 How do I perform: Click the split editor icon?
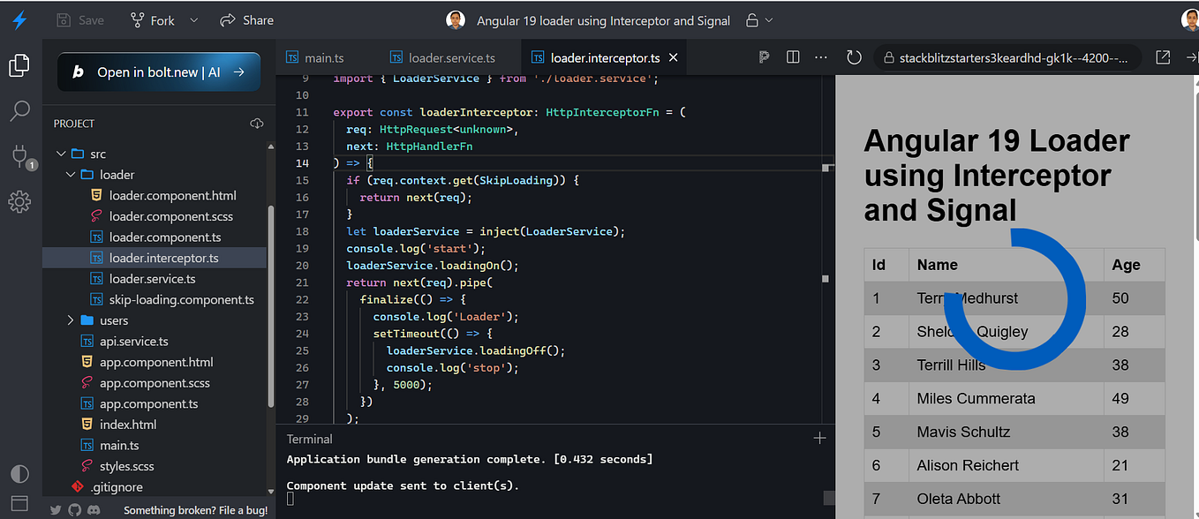[x=793, y=57]
